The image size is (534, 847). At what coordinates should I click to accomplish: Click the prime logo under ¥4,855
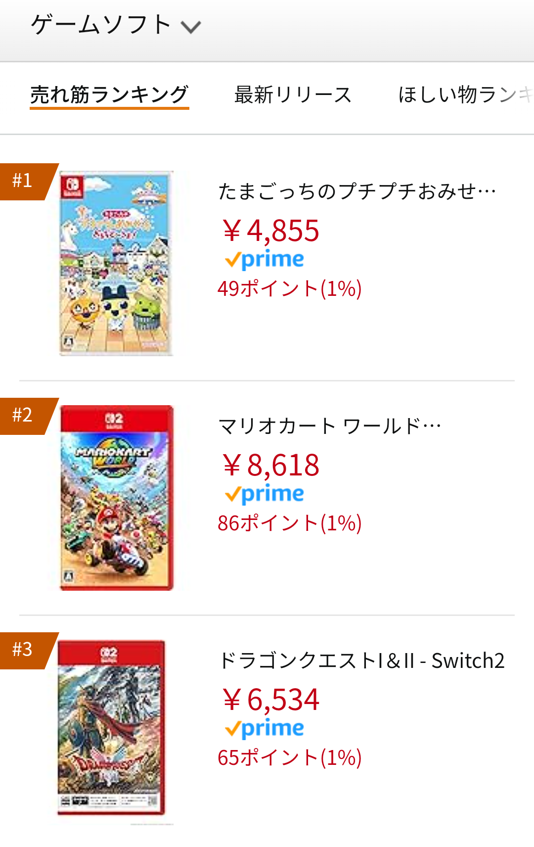[x=265, y=260]
